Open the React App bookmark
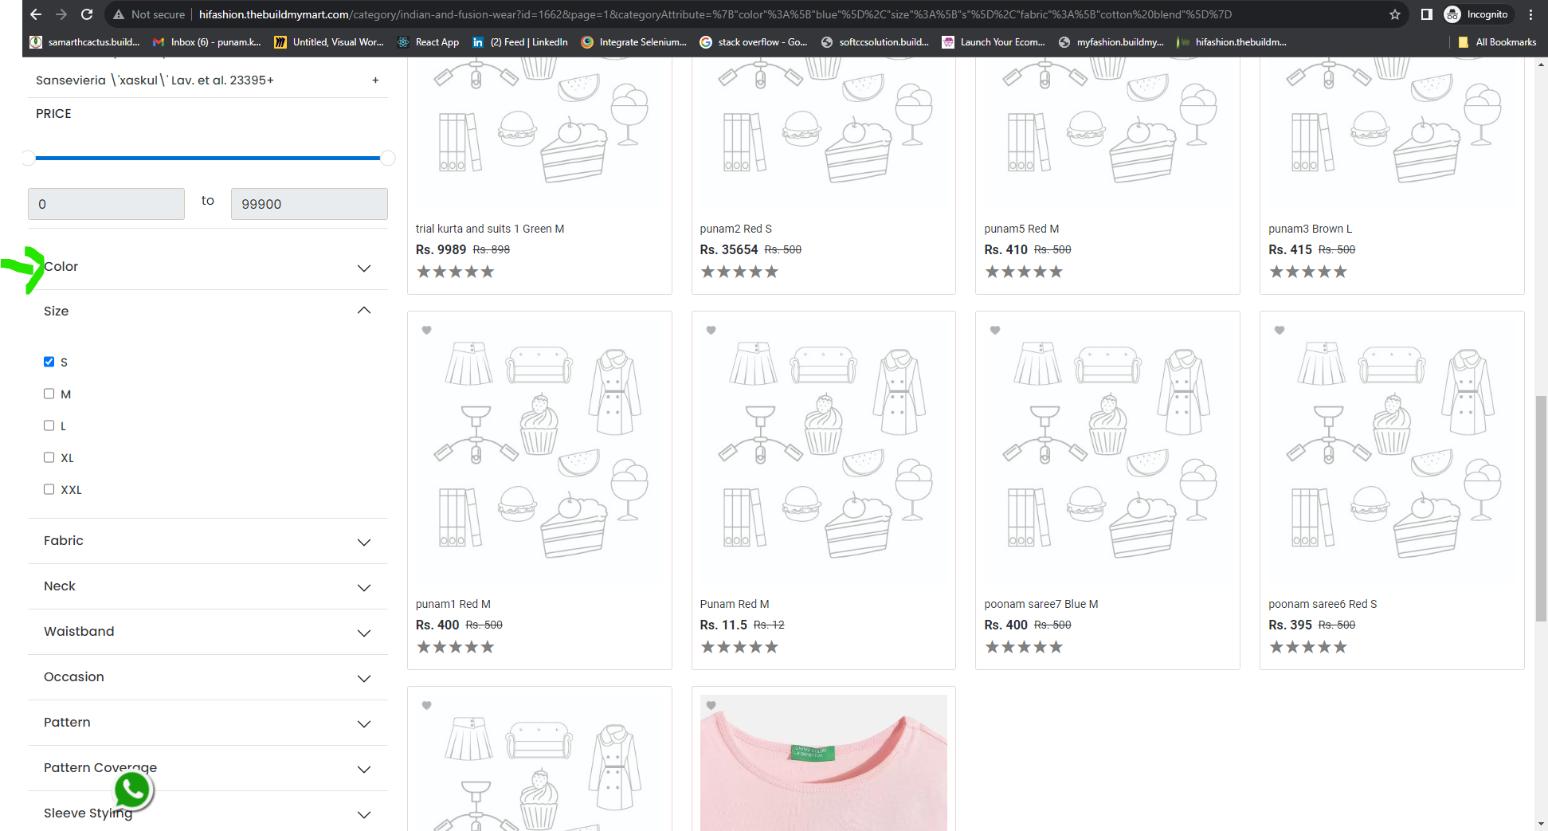Image resolution: width=1548 pixels, height=831 pixels. 429,42
